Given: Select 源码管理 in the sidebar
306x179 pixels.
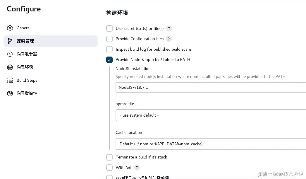Looking at the screenshot, I should [51, 41].
